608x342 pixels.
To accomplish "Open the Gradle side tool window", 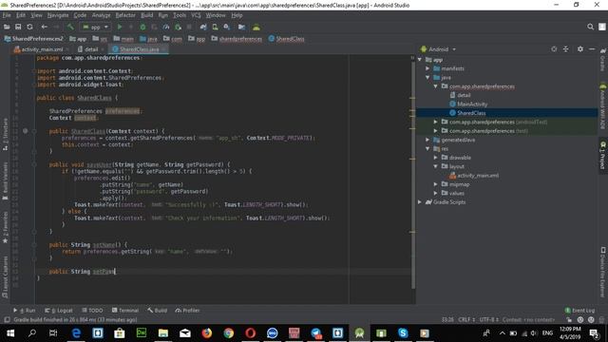I will tap(603, 60).
